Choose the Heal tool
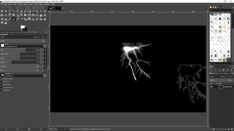Viewport: 234px width, 131px height. coord(37,19)
